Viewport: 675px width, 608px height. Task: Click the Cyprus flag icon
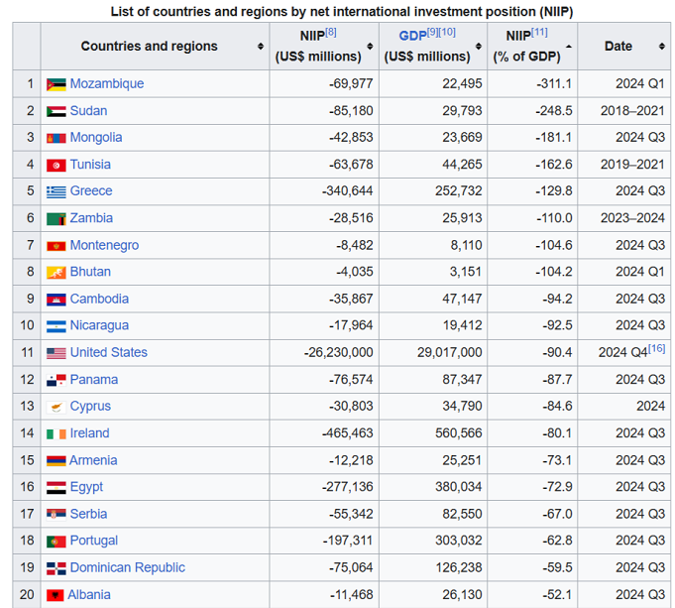56,408
